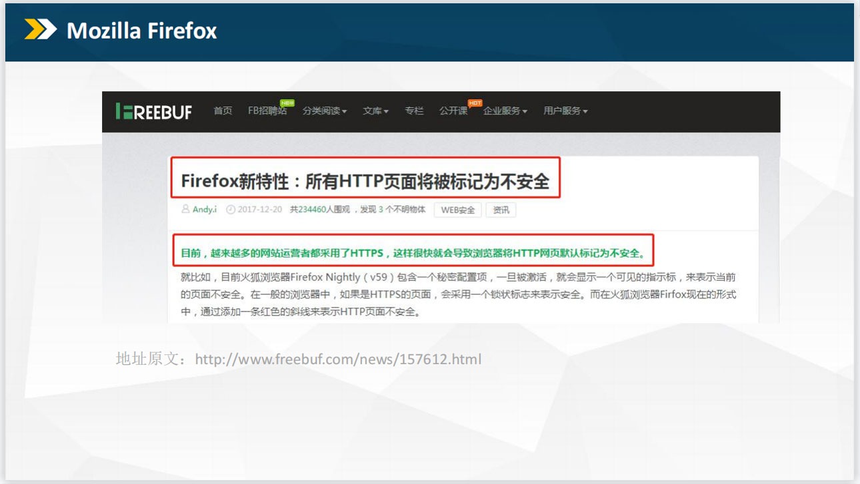Image resolution: width=860 pixels, height=484 pixels.
Task: Expand the 分类阅读 dropdown menu
Action: tap(325, 111)
